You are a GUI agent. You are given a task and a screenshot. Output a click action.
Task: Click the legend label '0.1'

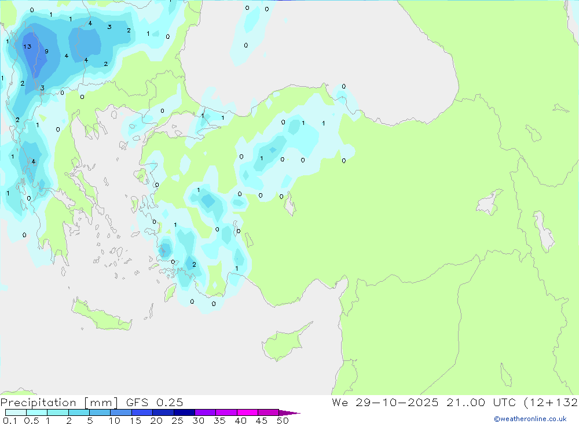[x=10, y=421]
